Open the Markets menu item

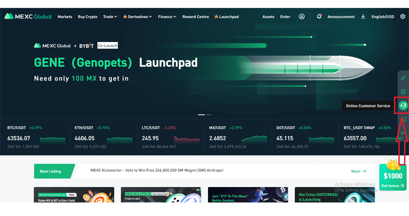coord(65,16)
